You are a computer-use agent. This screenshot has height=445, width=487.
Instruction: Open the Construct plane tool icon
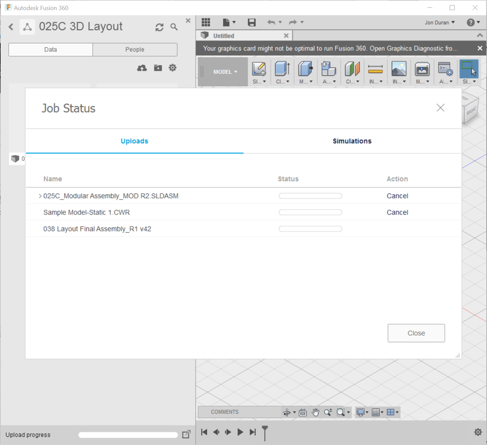(352, 69)
